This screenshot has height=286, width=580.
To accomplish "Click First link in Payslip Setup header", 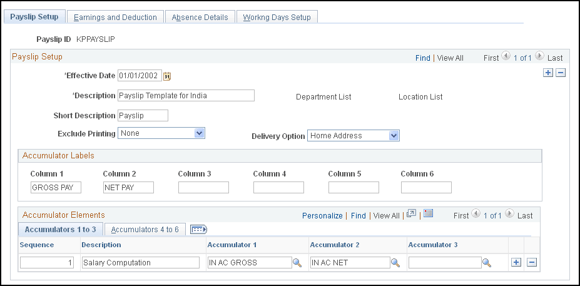I will click(x=491, y=58).
